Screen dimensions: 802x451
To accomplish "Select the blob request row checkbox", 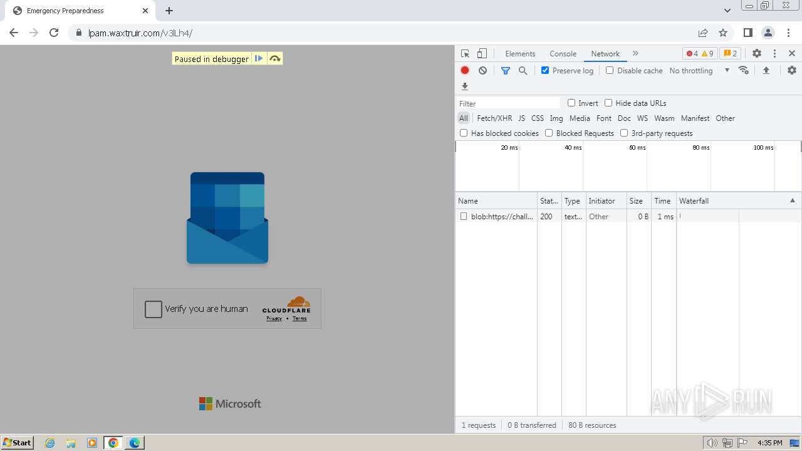I will [x=464, y=216].
